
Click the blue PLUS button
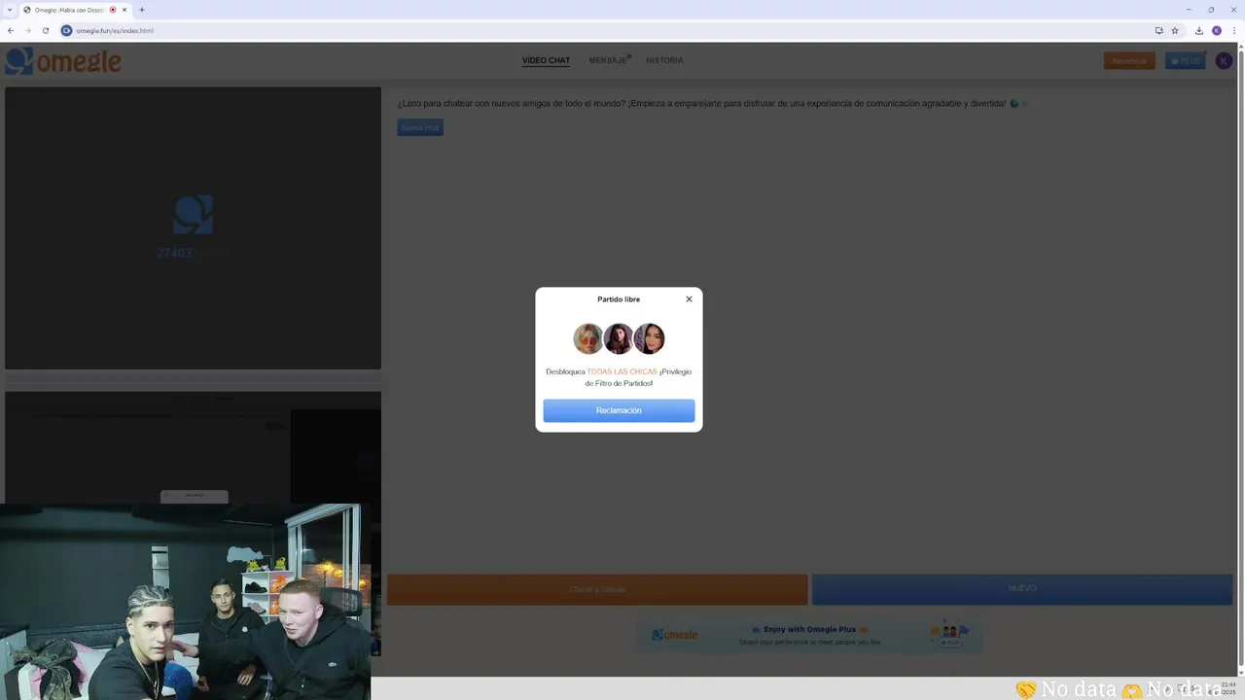(1186, 60)
